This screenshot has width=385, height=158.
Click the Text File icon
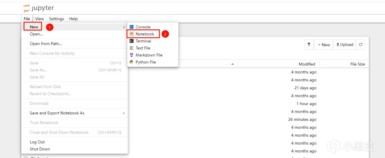click(x=132, y=48)
